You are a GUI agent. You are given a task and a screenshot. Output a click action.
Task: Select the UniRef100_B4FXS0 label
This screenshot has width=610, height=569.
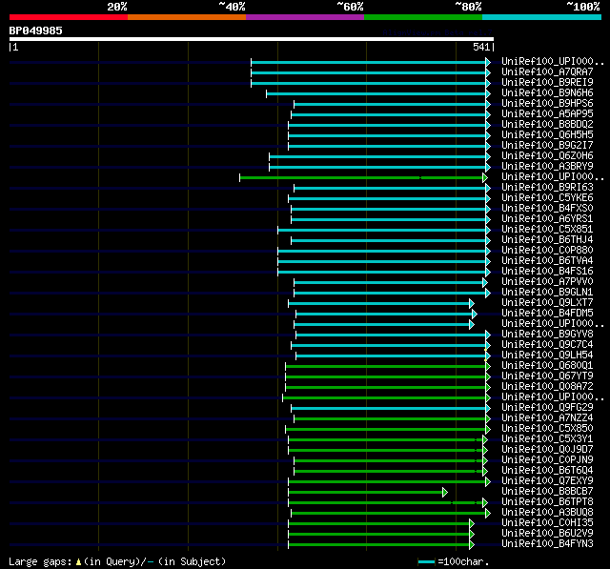(547, 209)
